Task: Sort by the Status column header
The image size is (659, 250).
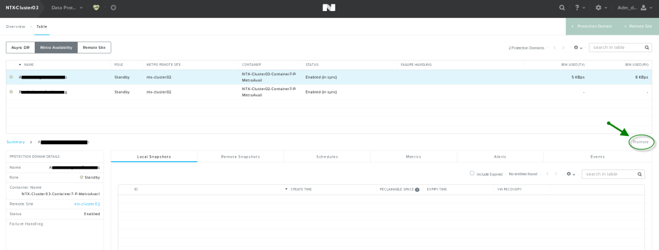Action: [312, 65]
